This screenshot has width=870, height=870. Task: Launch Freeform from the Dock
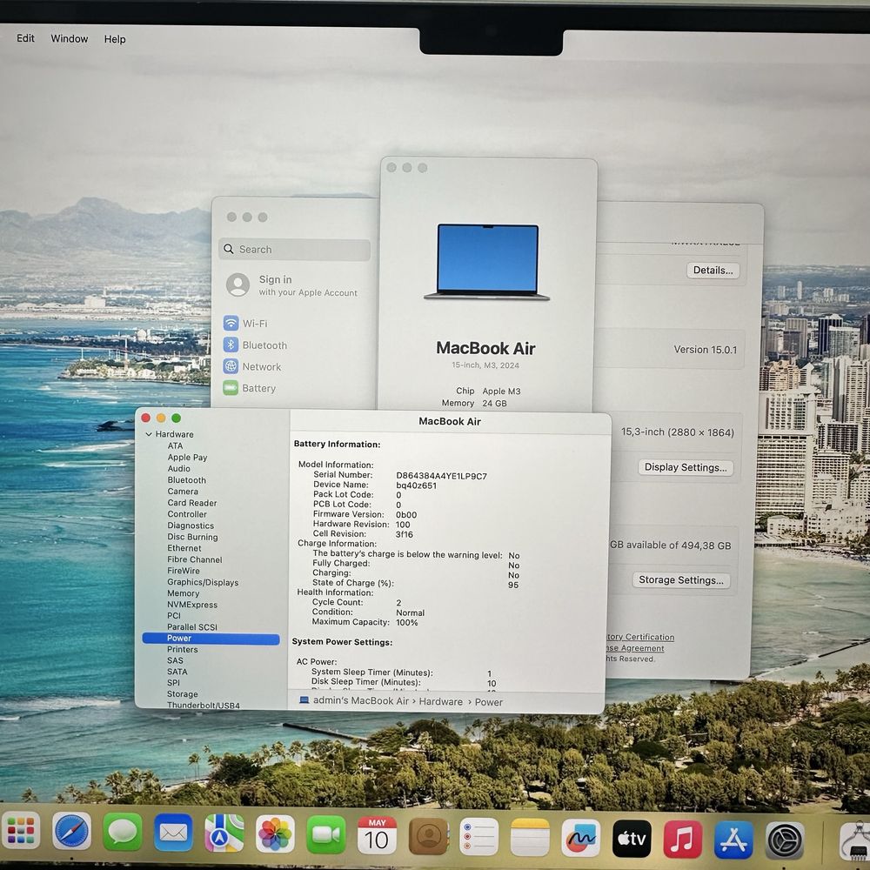coord(581,838)
